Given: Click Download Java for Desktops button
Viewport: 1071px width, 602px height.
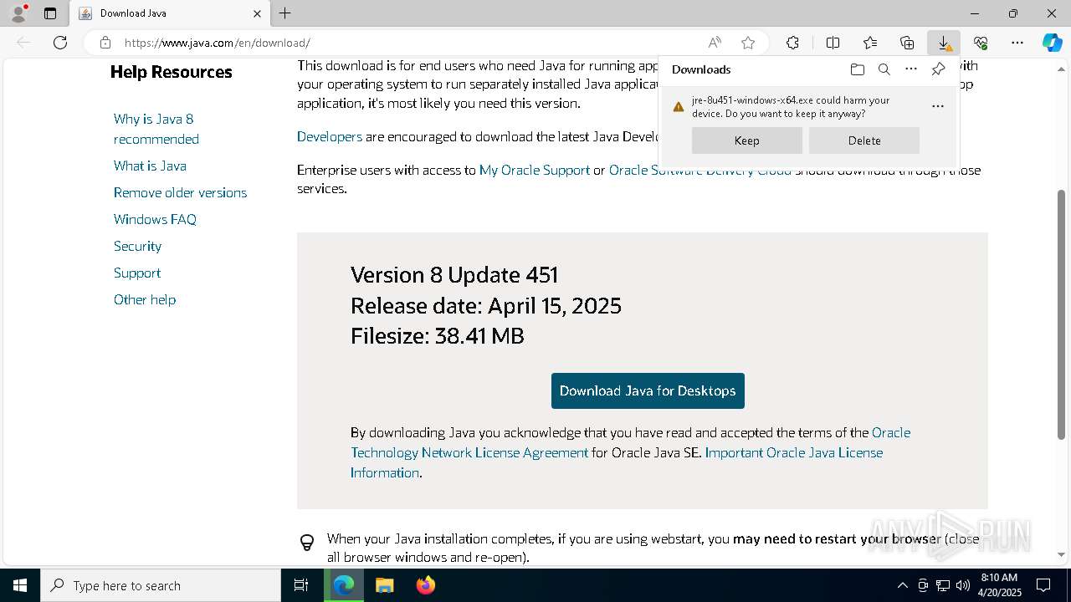Looking at the screenshot, I should tap(648, 390).
